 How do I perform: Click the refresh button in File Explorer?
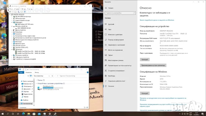click(x=52, y=76)
